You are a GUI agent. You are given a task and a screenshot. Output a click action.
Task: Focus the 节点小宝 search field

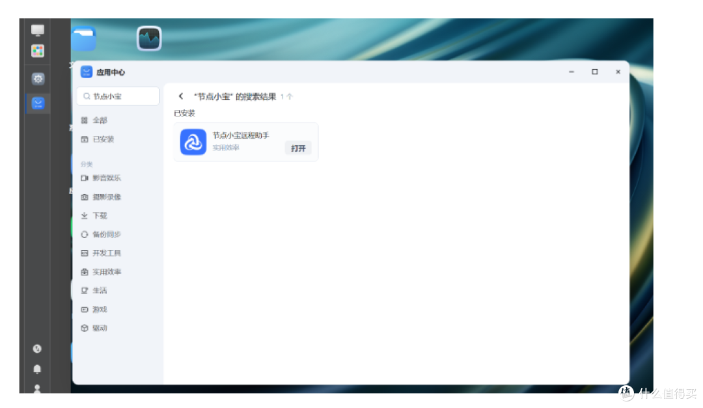coord(118,96)
